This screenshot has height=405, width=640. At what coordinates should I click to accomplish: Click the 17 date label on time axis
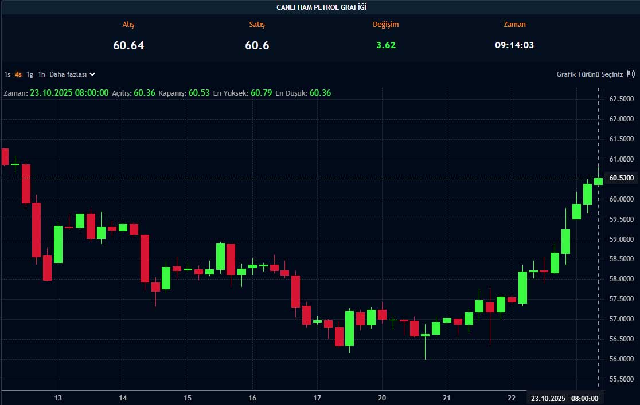click(318, 398)
